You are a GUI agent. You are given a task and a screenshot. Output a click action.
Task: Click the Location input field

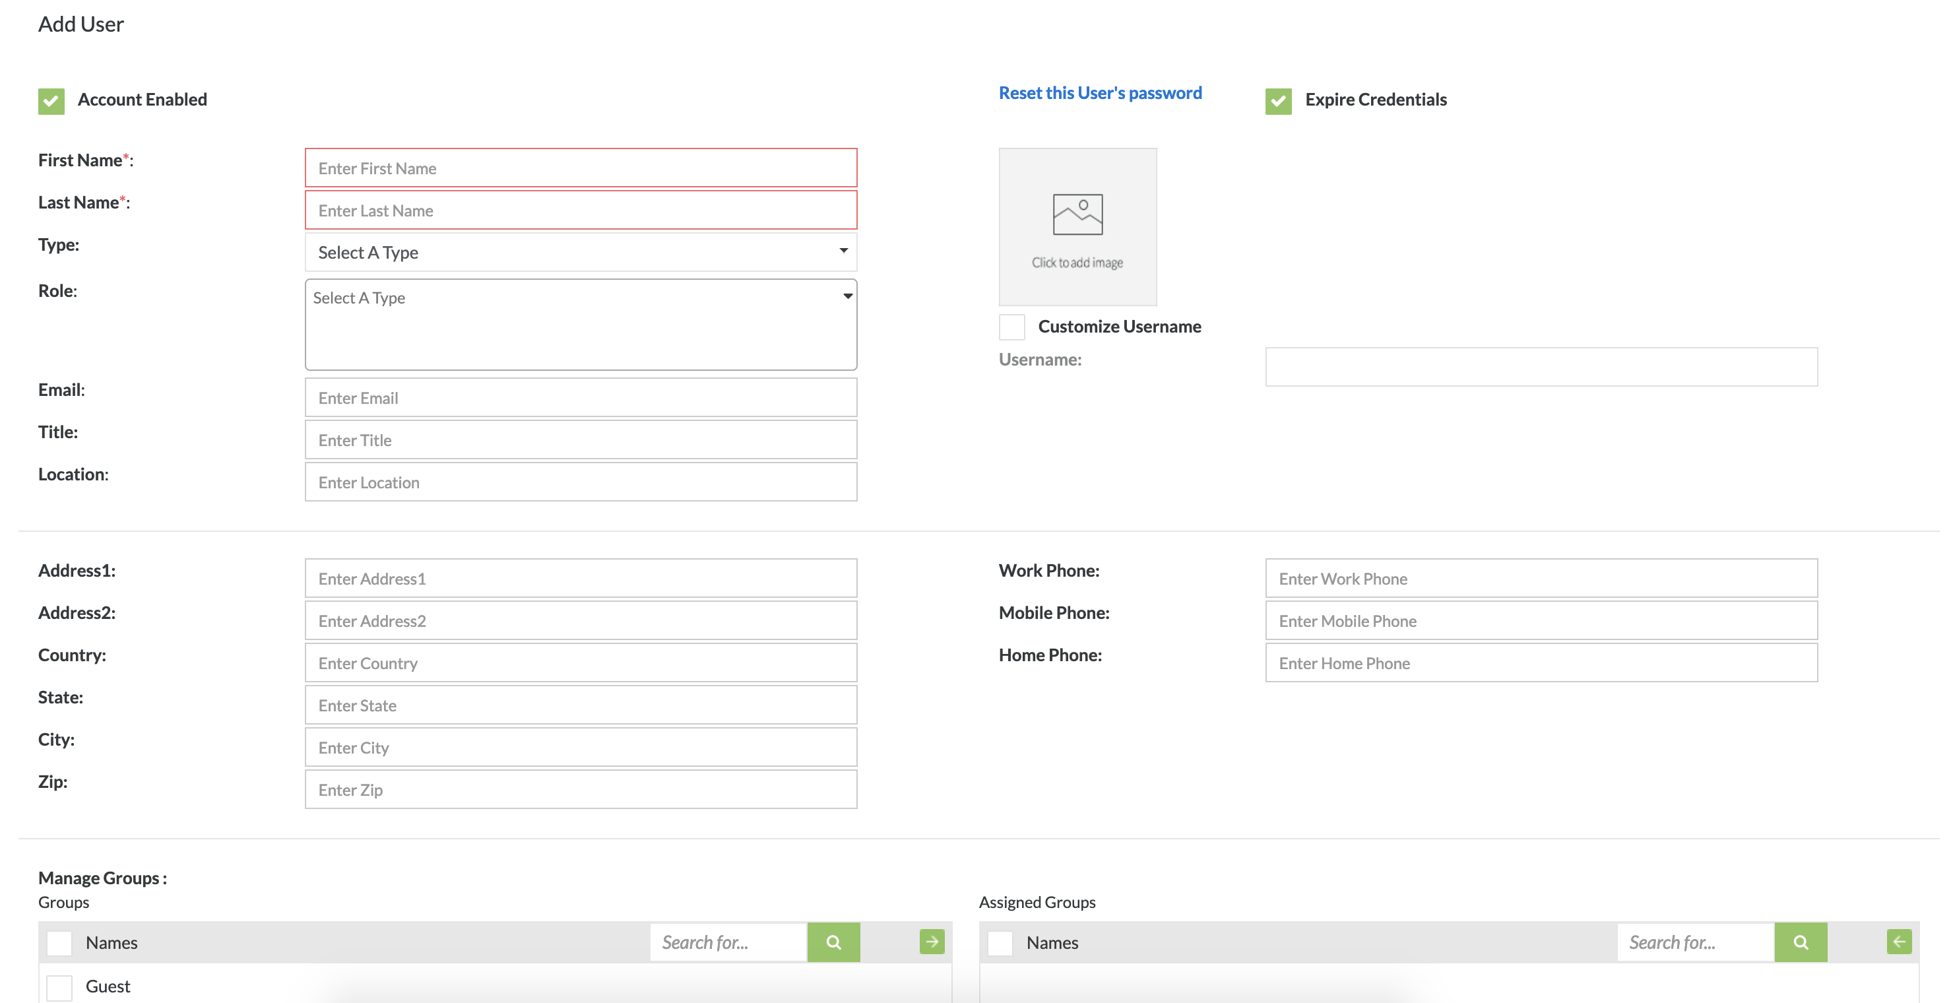[x=581, y=482]
